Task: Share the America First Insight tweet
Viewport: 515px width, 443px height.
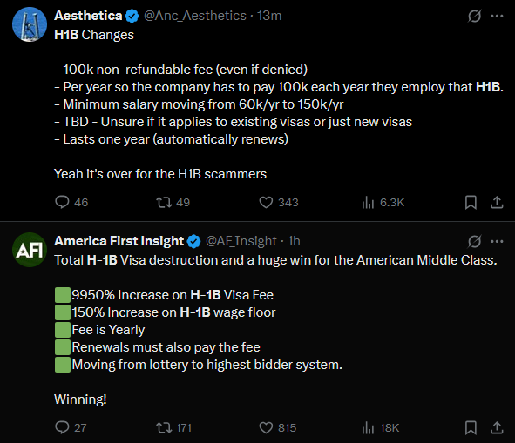Action: pos(497,427)
